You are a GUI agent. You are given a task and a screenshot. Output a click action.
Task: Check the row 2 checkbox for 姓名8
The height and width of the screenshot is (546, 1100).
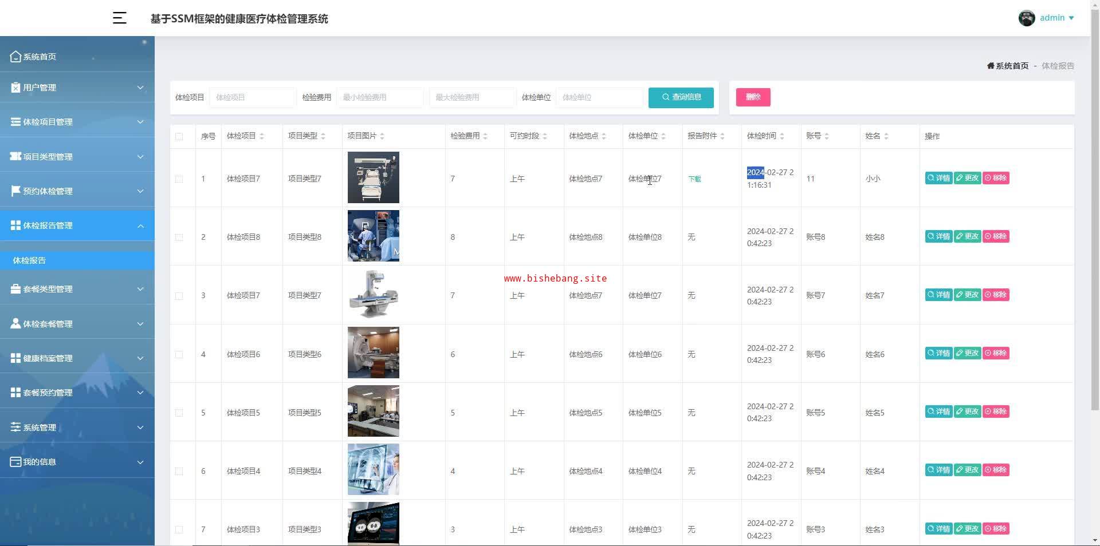pos(179,237)
